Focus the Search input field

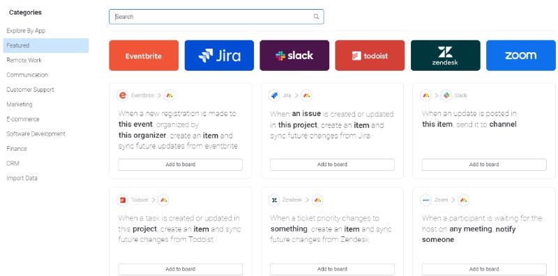pos(216,17)
